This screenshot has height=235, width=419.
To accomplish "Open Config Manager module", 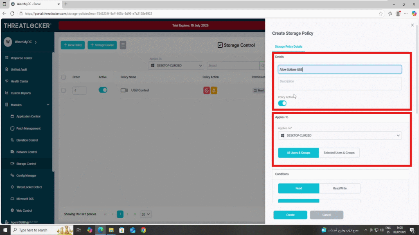I will point(26,175).
